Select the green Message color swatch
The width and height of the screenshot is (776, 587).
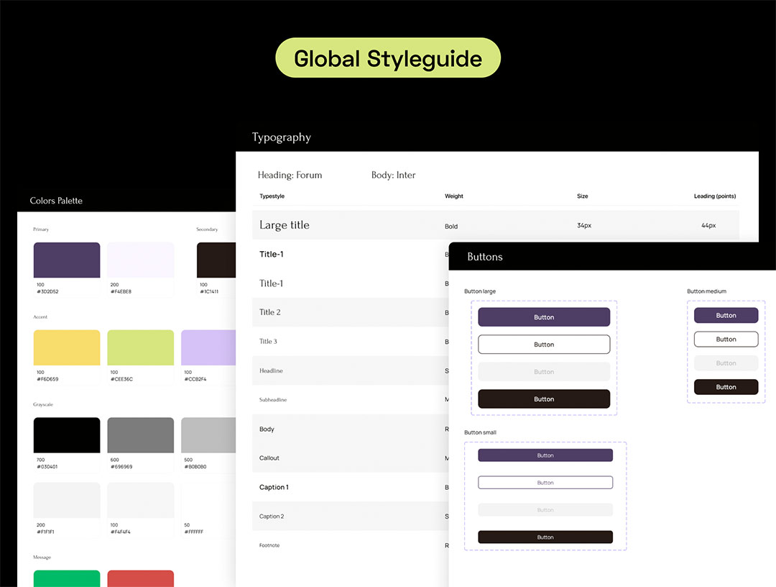[x=67, y=578]
